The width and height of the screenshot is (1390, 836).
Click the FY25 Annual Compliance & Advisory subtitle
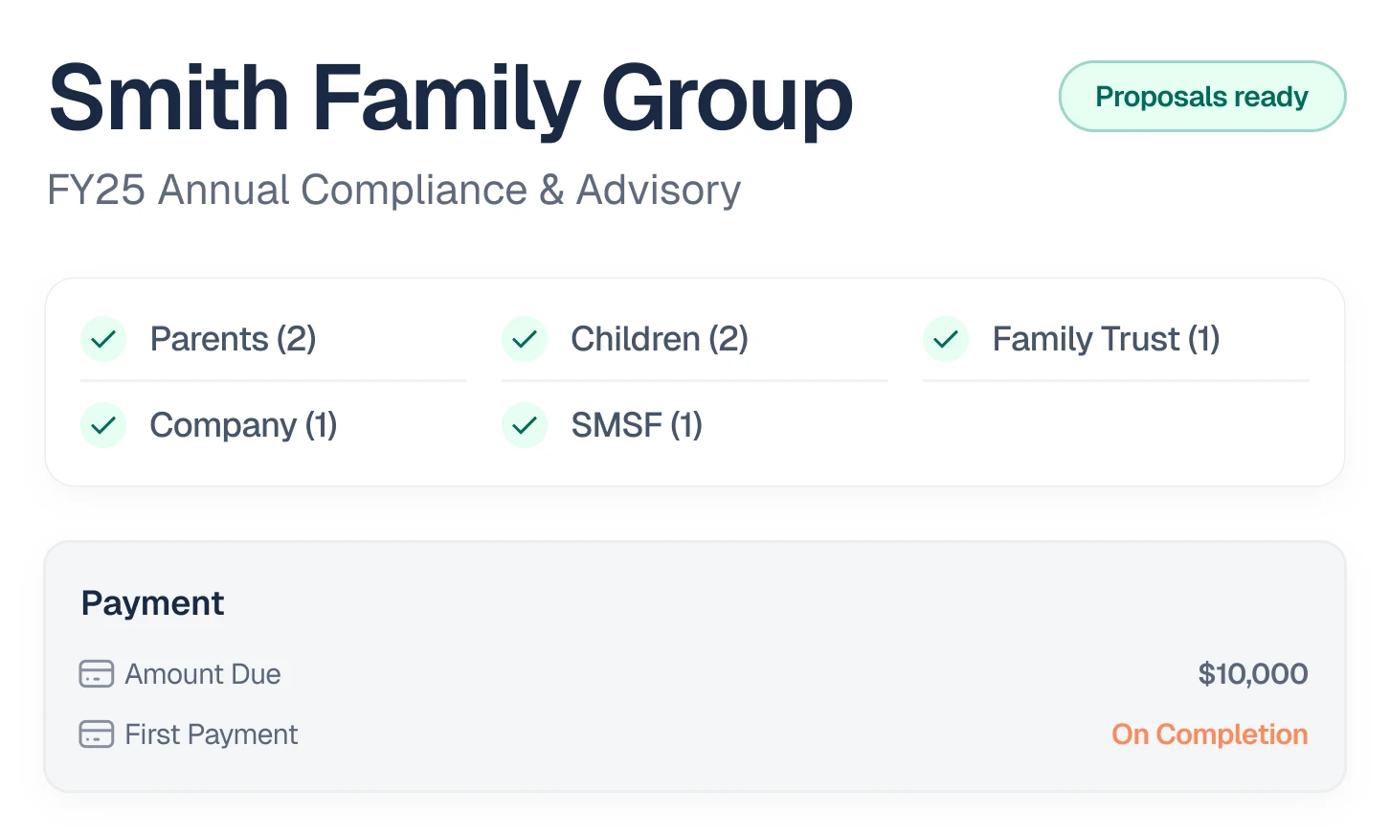[393, 190]
